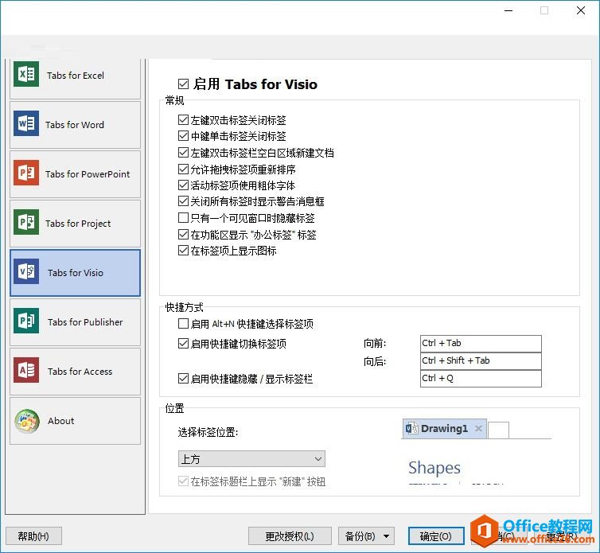The width and height of the screenshot is (600, 553).
Task: Click the Access icon in the sidebar
Action: [x=26, y=371]
